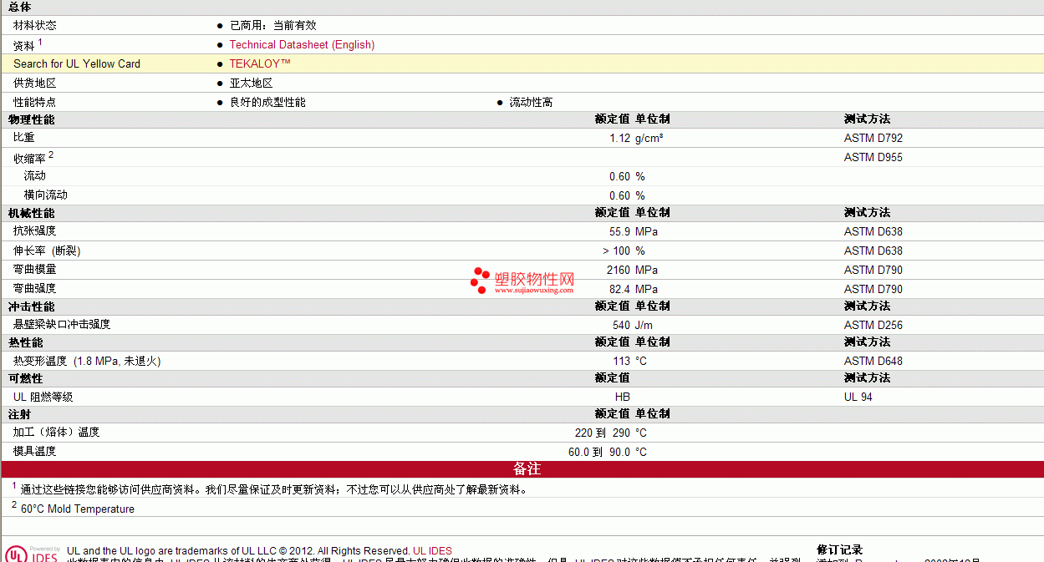Select the ASTM D648 test method

pyautogui.click(x=873, y=362)
